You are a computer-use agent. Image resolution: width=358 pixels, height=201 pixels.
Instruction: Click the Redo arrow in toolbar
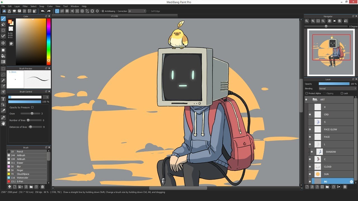[49, 11]
